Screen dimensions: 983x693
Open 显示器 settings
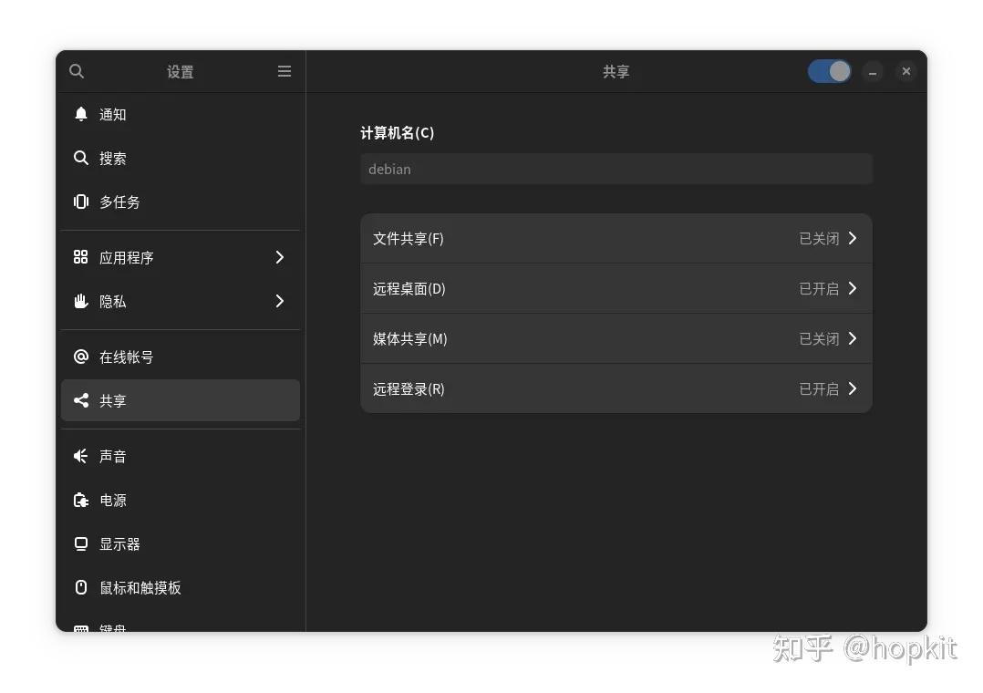coord(181,543)
